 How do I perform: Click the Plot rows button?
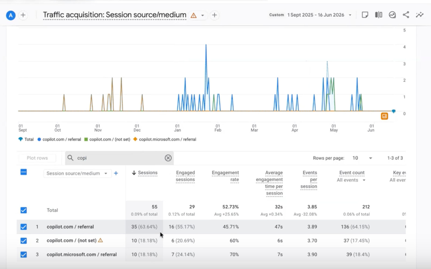tap(37, 158)
